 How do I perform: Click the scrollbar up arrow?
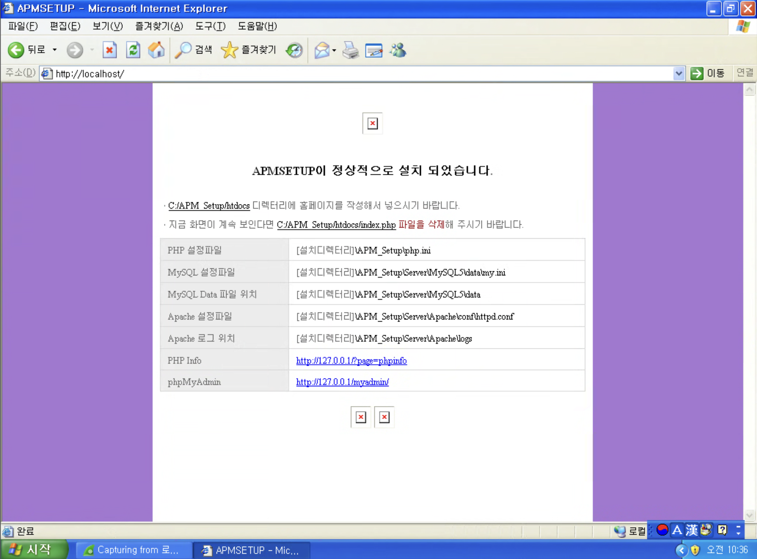pyautogui.click(x=750, y=89)
